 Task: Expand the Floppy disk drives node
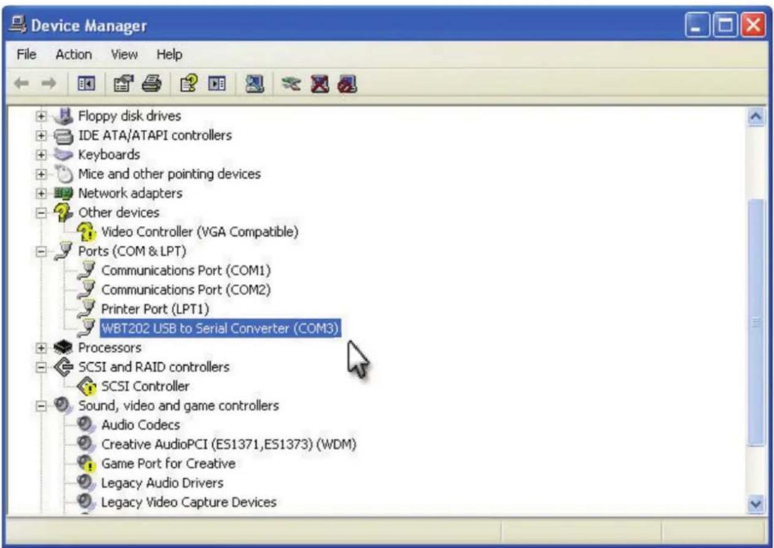click(42, 115)
